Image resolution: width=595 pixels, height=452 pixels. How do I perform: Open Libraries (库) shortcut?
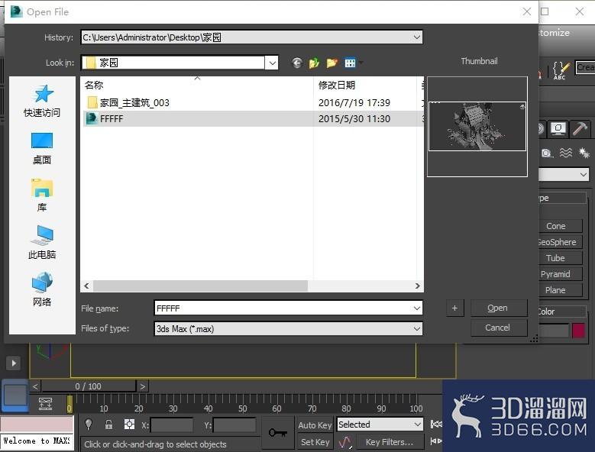[x=42, y=195]
